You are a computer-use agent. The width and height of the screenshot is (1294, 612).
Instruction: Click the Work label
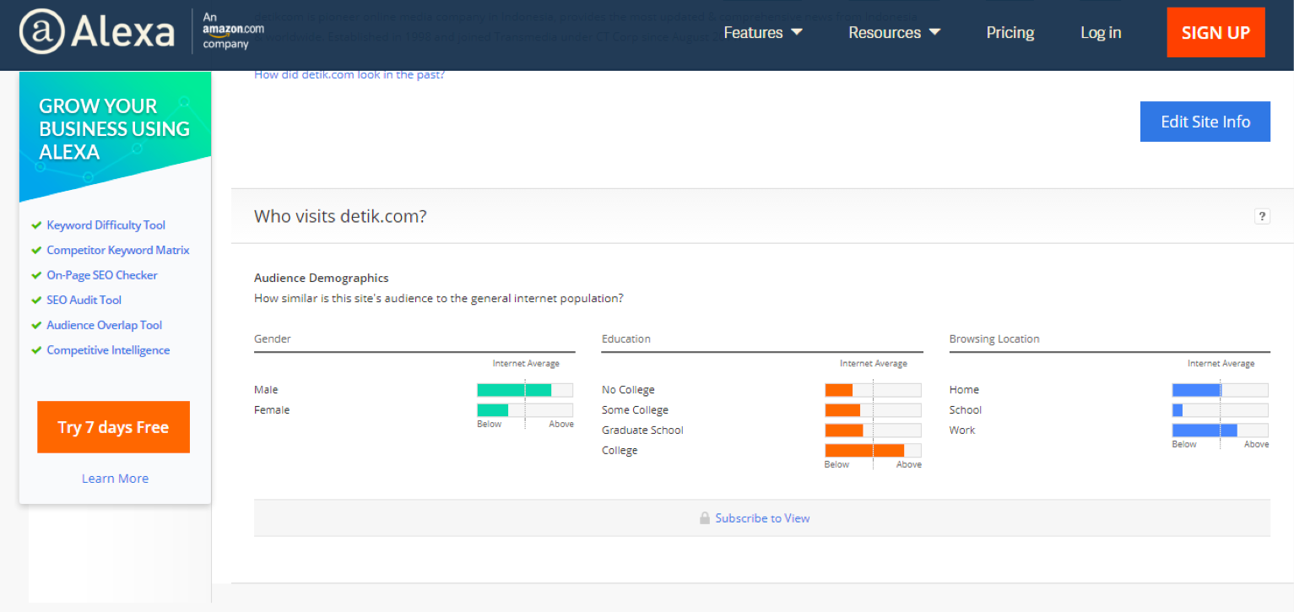[x=962, y=431]
